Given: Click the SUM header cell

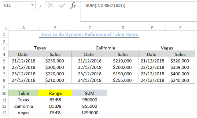Looking at the screenshot, I should [89, 93].
